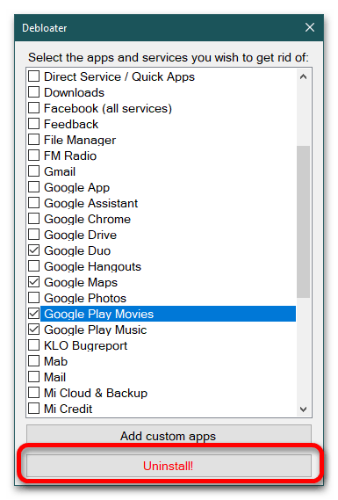
Task: Click the scrollbar up arrow
Action: coord(303,76)
